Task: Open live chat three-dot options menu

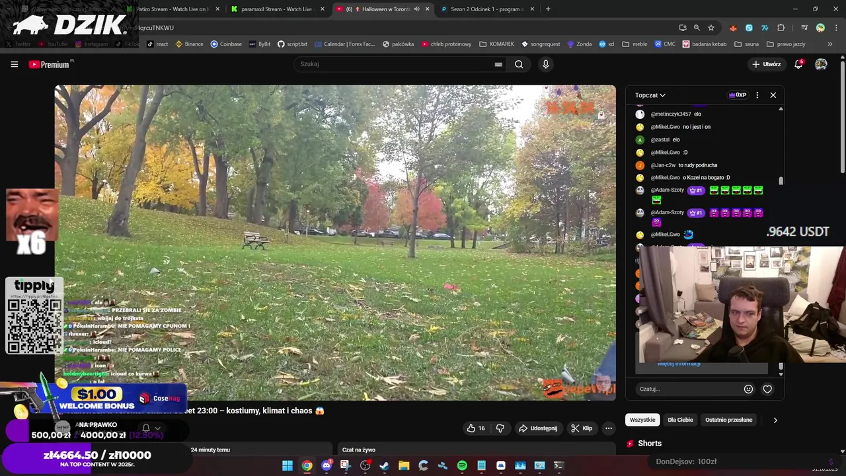Action: 757,95
